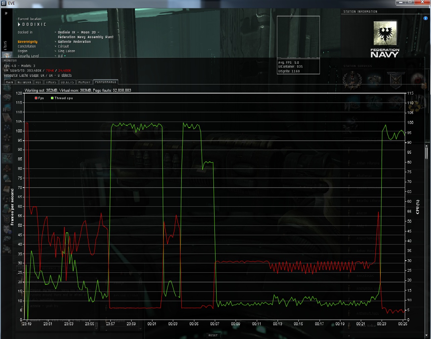The image size is (431, 339).
Task: Open the headphones jukebox icon in sidebar
Action: pos(7,199)
